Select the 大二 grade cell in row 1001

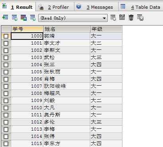[x=106, y=43]
